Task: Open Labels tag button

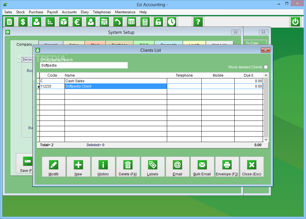Action: 153,167
